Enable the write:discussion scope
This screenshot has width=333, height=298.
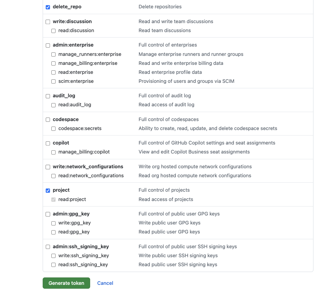pos(48,22)
